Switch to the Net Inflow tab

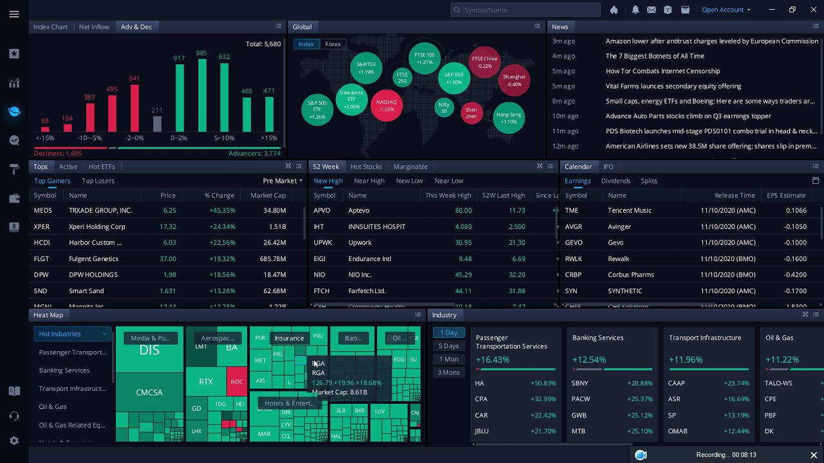coord(94,26)
